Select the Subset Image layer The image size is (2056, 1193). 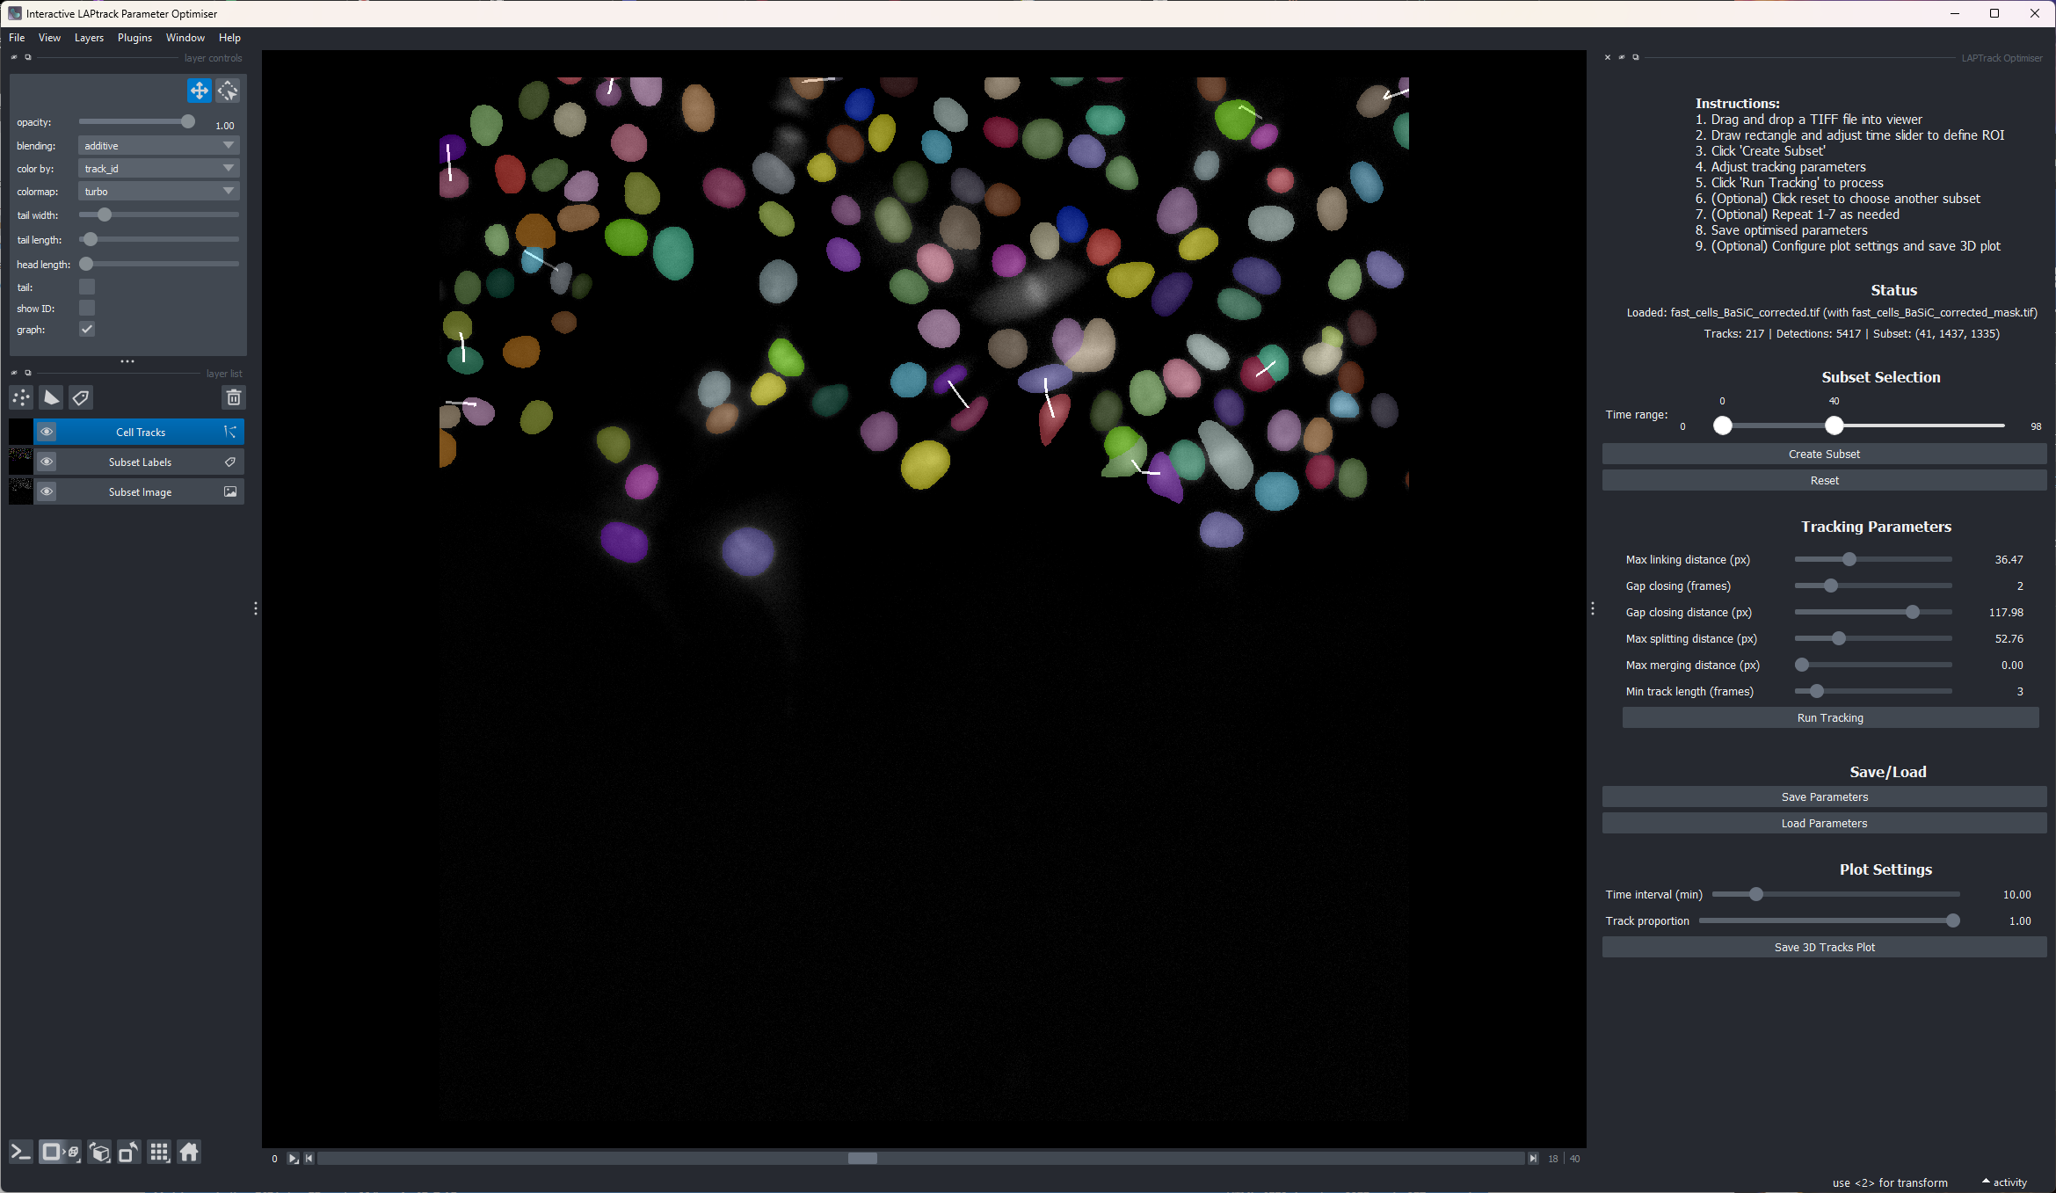(x=141, y=492)
